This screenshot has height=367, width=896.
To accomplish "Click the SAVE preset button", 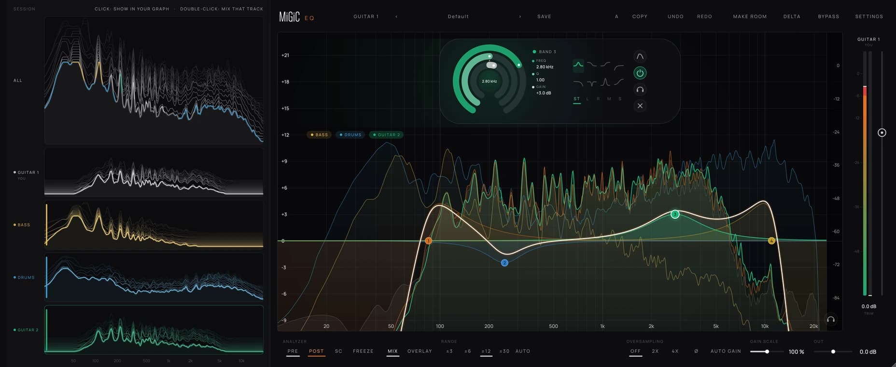I will [x=544, y=16].
